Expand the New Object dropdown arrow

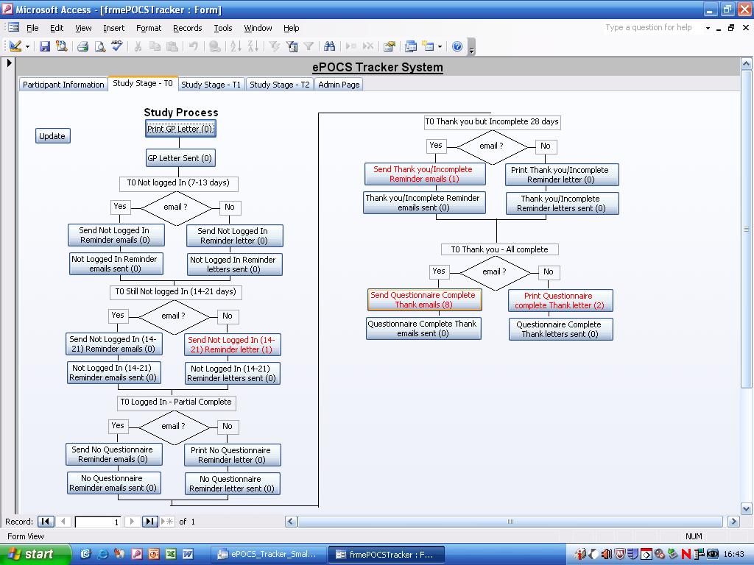tap(440, 46)
